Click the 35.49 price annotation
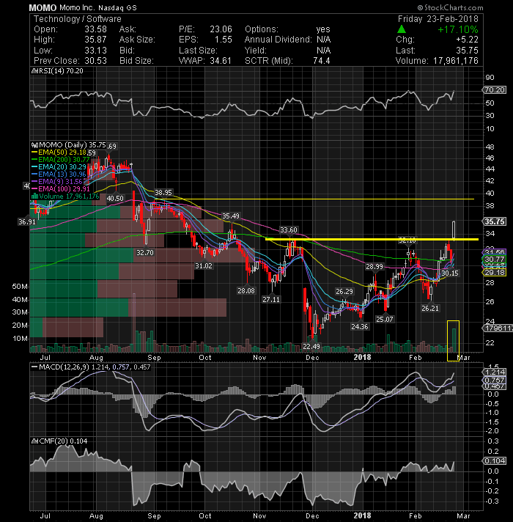Screen dimensions: 513x522 tap(231, 216)
